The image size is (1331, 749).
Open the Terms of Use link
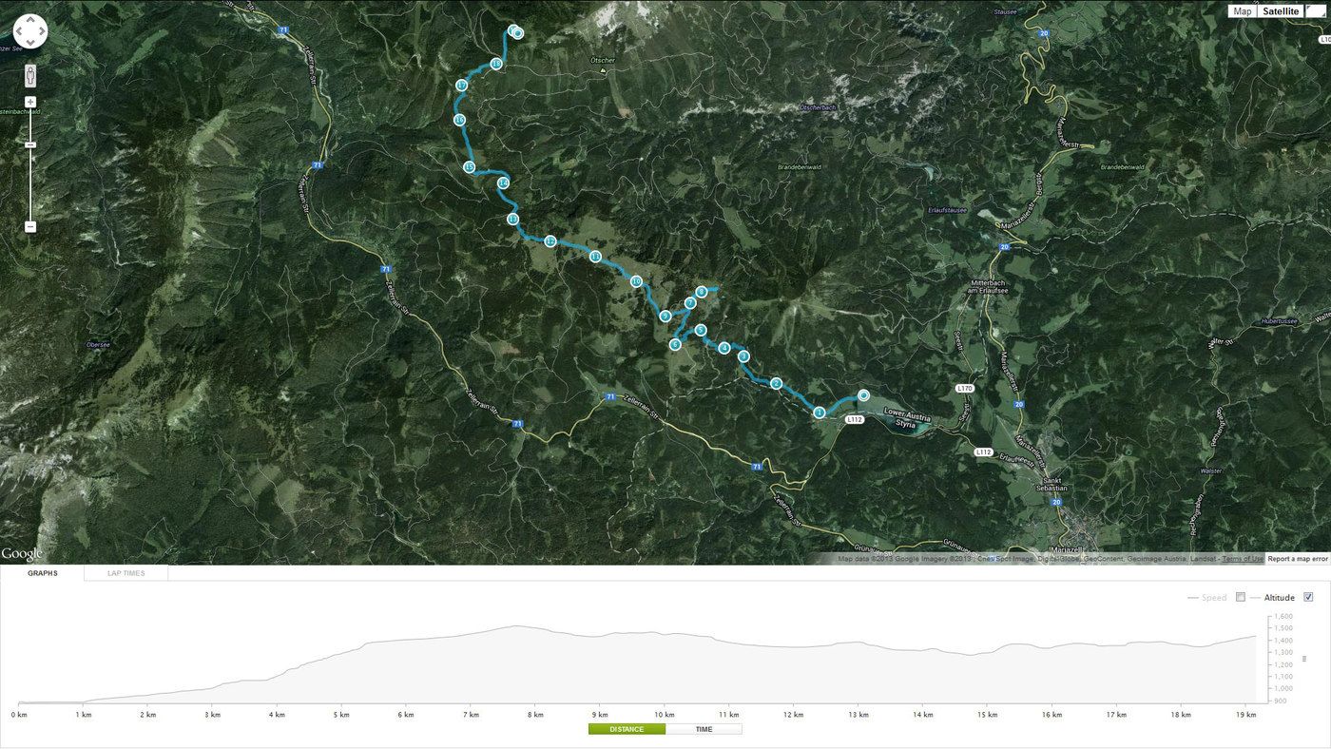click(x=1243, y=559)
